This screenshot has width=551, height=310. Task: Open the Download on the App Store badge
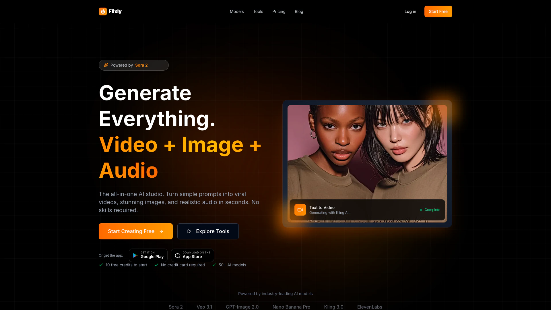point(193,255)
